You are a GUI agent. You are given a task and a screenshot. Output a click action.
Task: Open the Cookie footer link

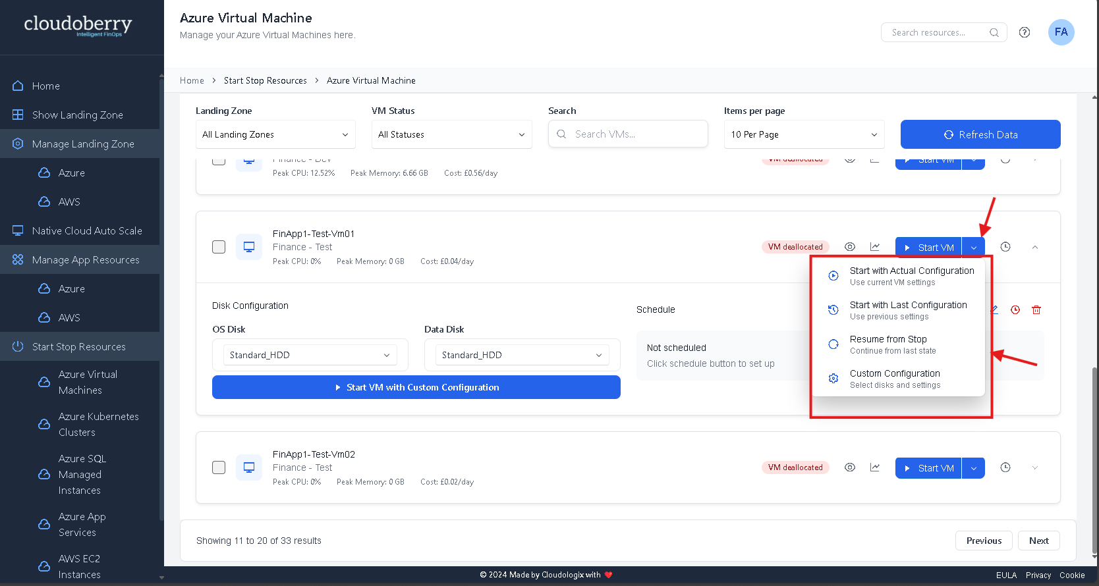[1072, 575]
